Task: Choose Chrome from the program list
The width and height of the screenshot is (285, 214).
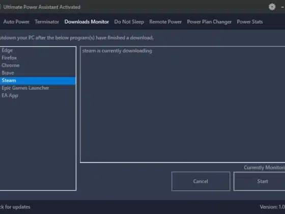Action: pyautogui.click(x=38, y=65)
